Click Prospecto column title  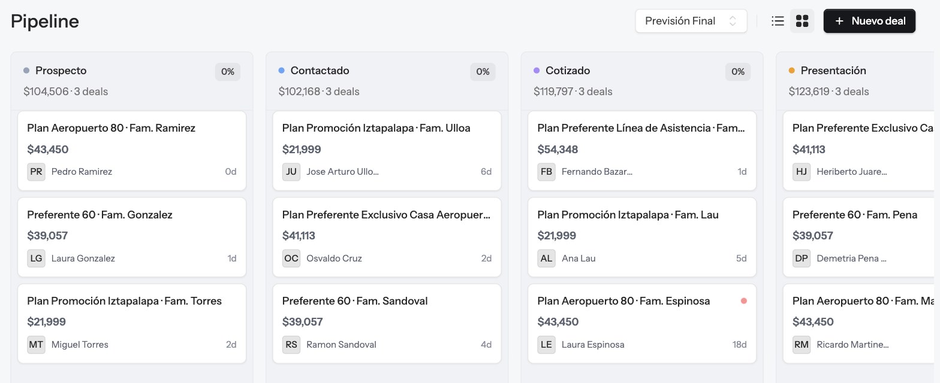61,71
